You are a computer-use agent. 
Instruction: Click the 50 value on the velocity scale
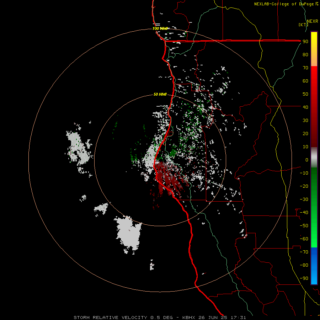point(305,94)
